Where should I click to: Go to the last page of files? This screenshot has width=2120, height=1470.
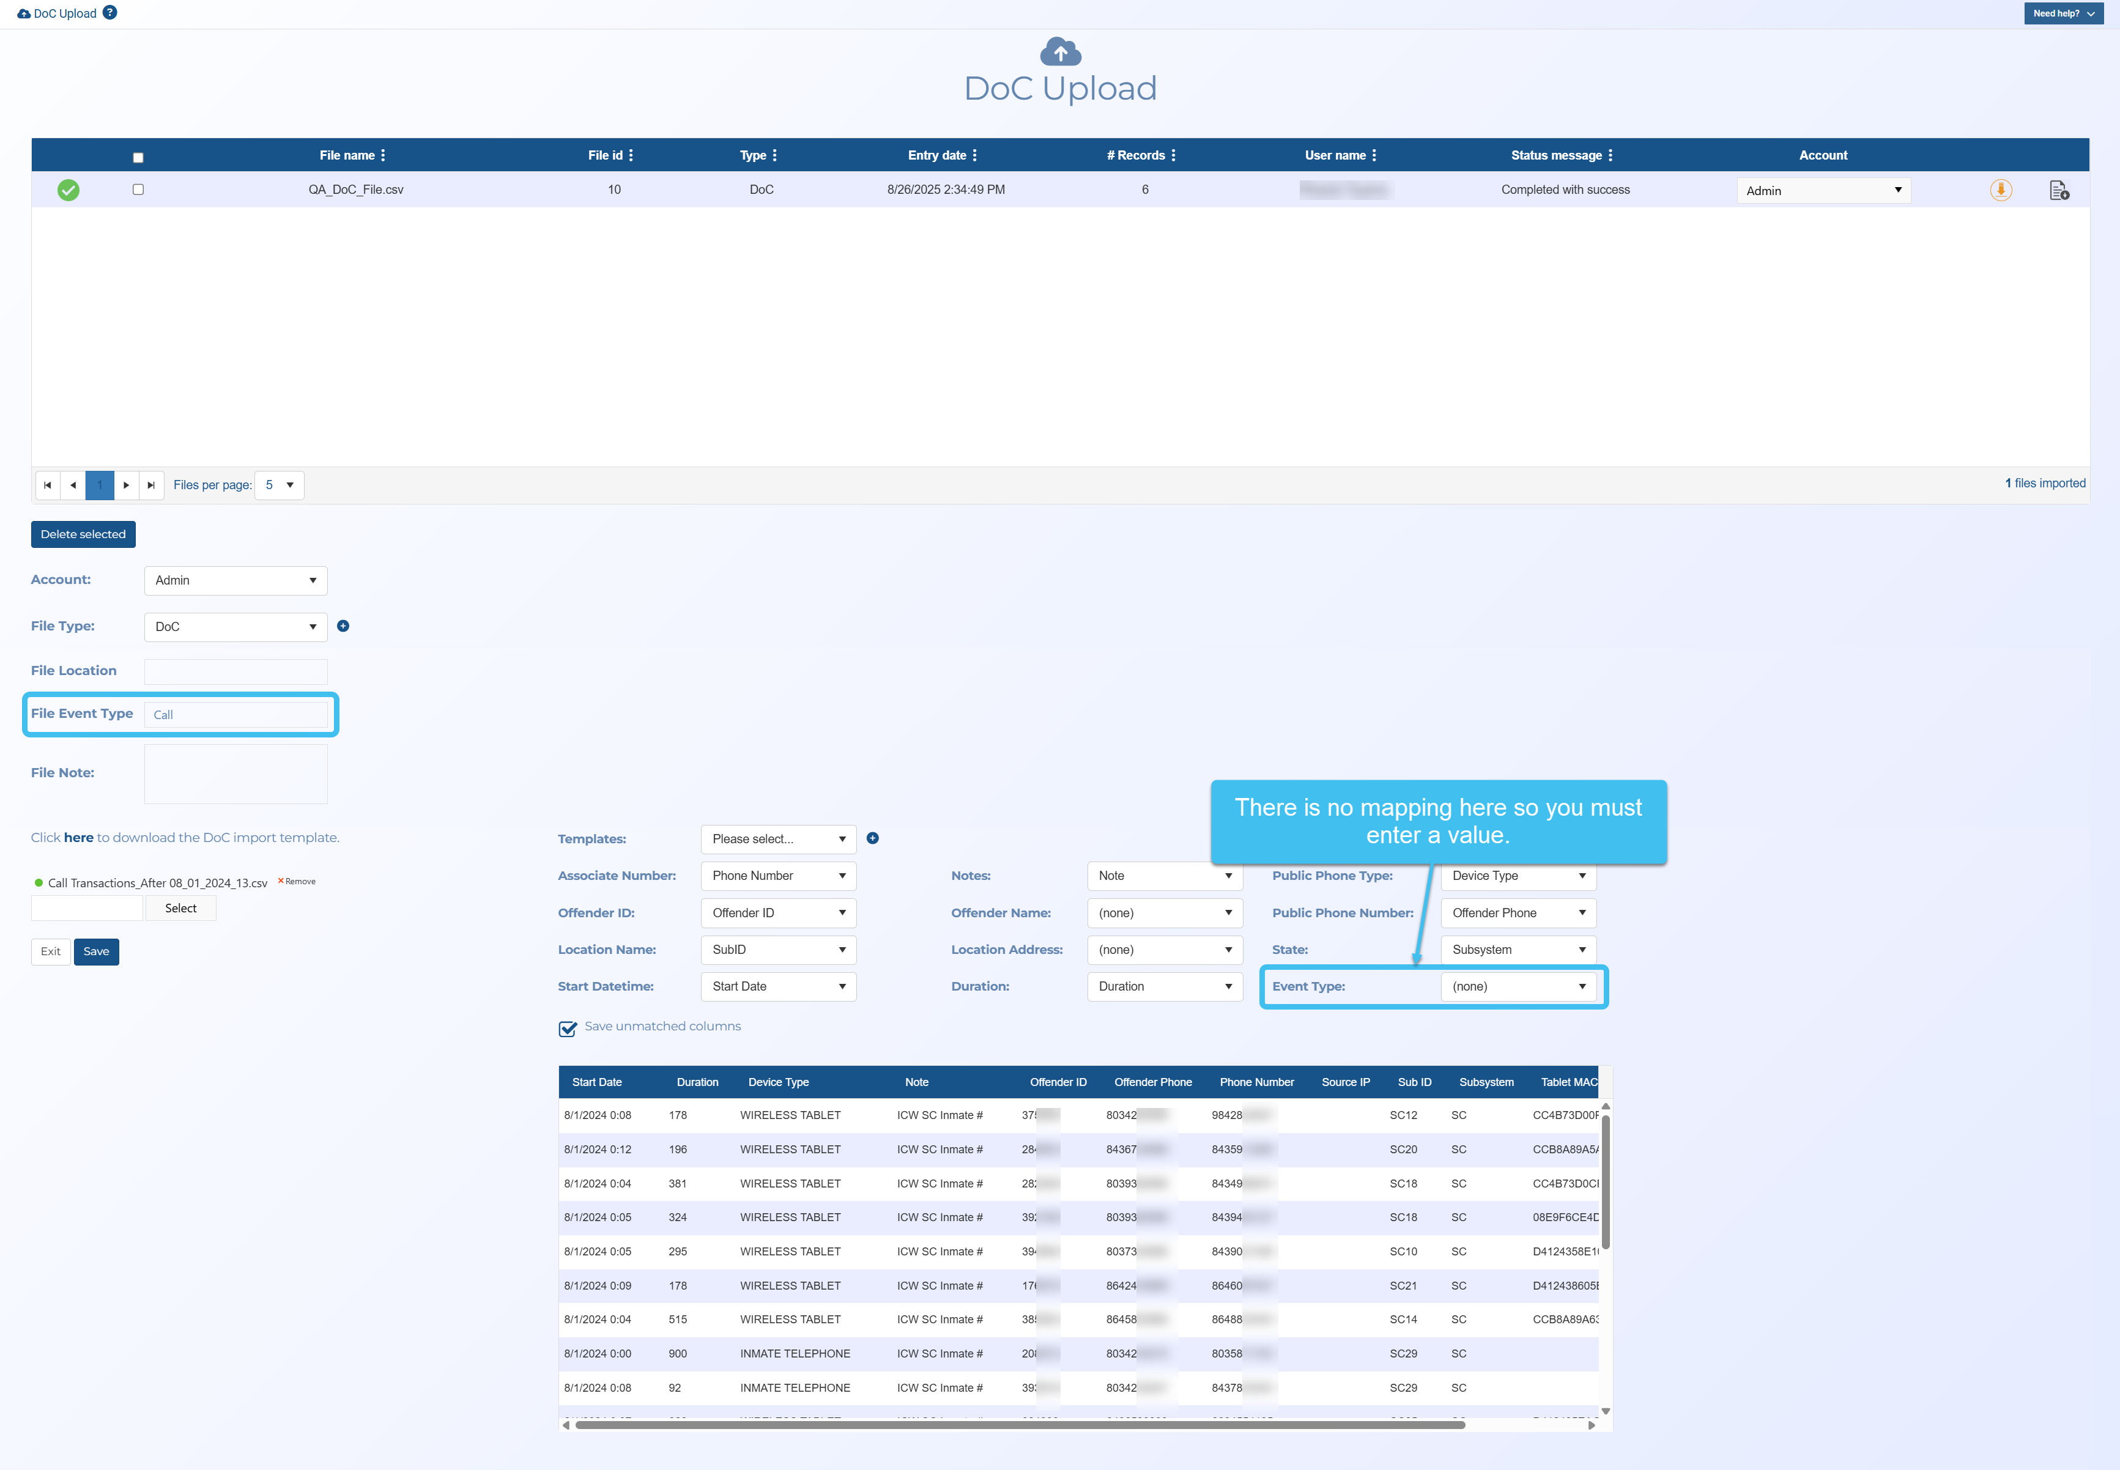(x=151, y=486)
